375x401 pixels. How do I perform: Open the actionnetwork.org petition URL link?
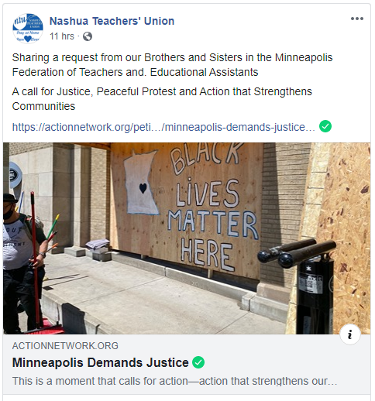[x=163, y=127]
